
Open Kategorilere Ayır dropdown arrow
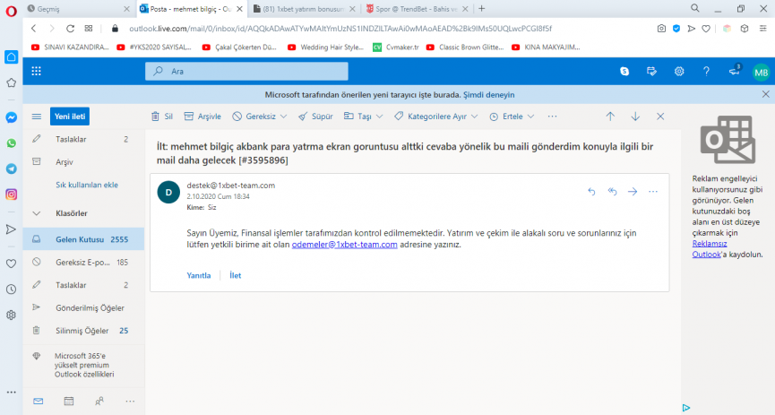tap(475, 117)
